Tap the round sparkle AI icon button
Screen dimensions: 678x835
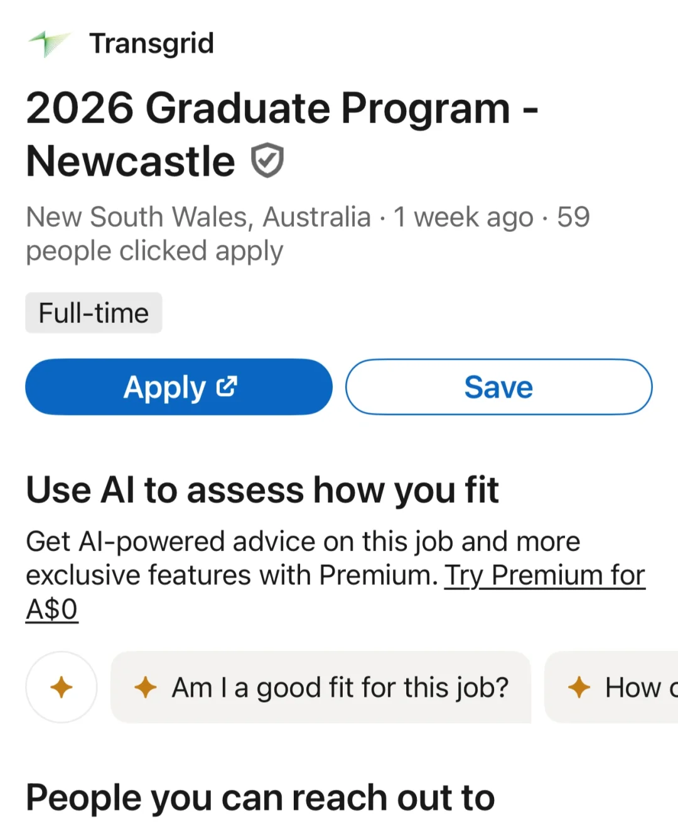coord(62,687)
